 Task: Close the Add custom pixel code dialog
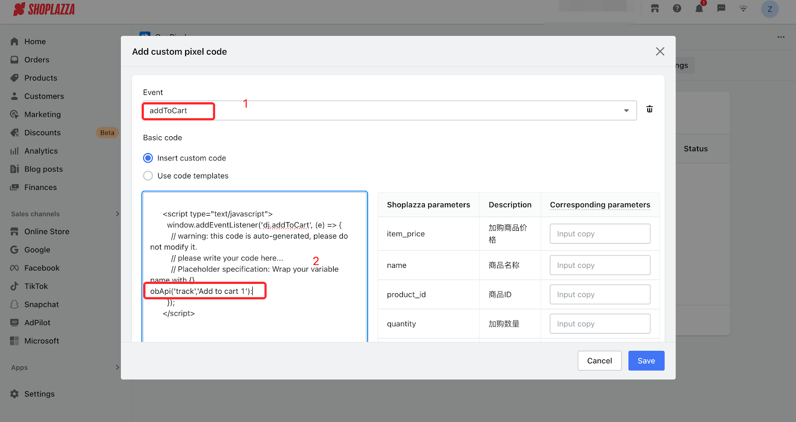pos(660,52)
